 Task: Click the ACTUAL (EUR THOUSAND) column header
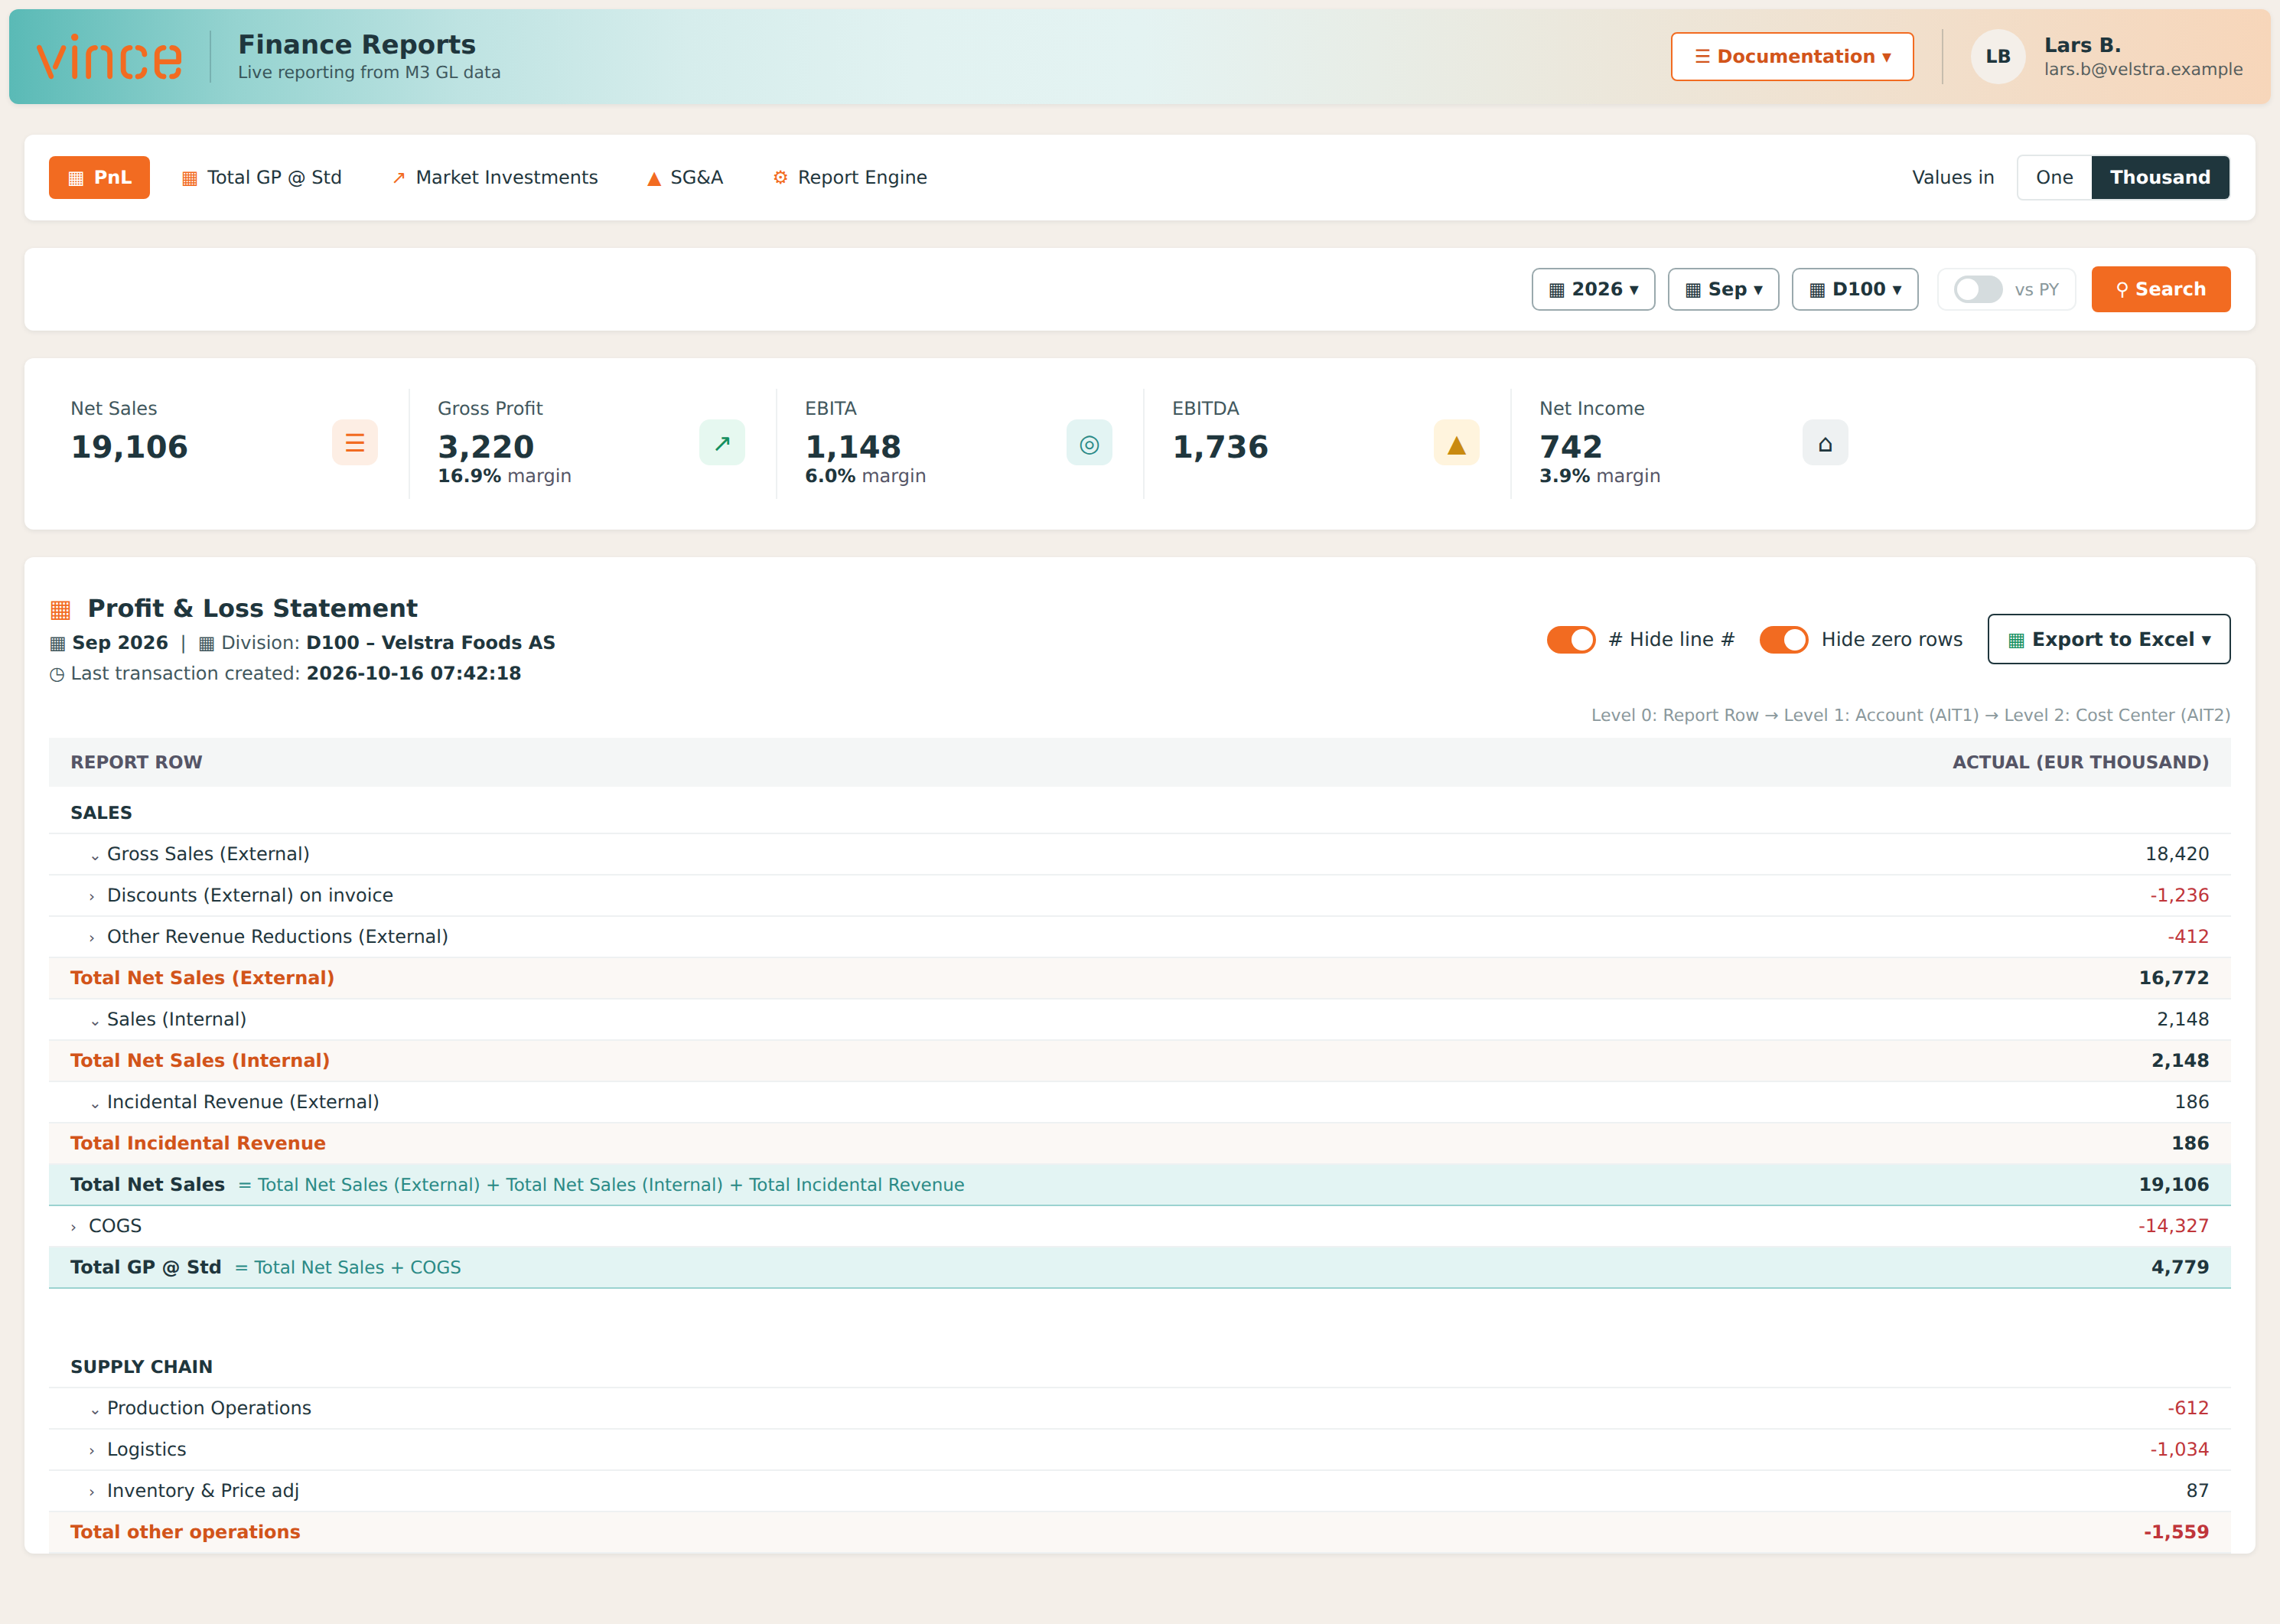pos(2080,763)
